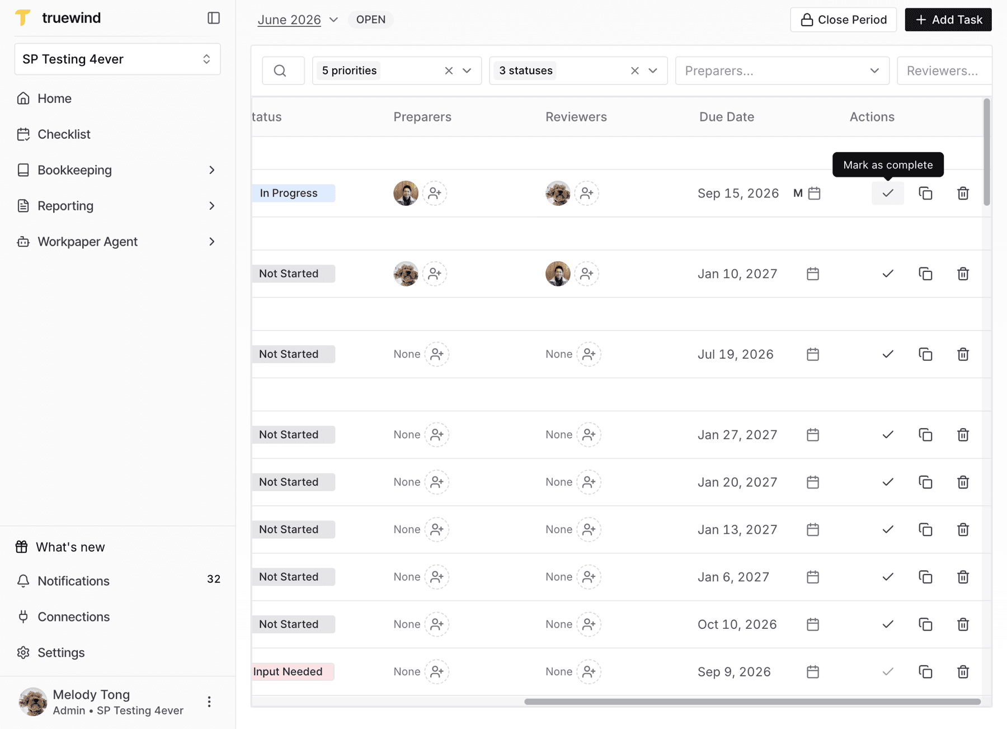Duplicate the Oct 10, 2026 task
Viewport: 1007px width, 729px height.
coord(925,624)
